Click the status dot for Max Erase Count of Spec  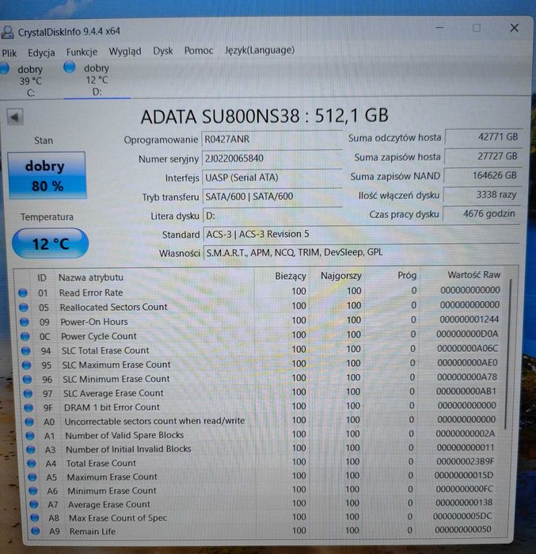(34, 518)
